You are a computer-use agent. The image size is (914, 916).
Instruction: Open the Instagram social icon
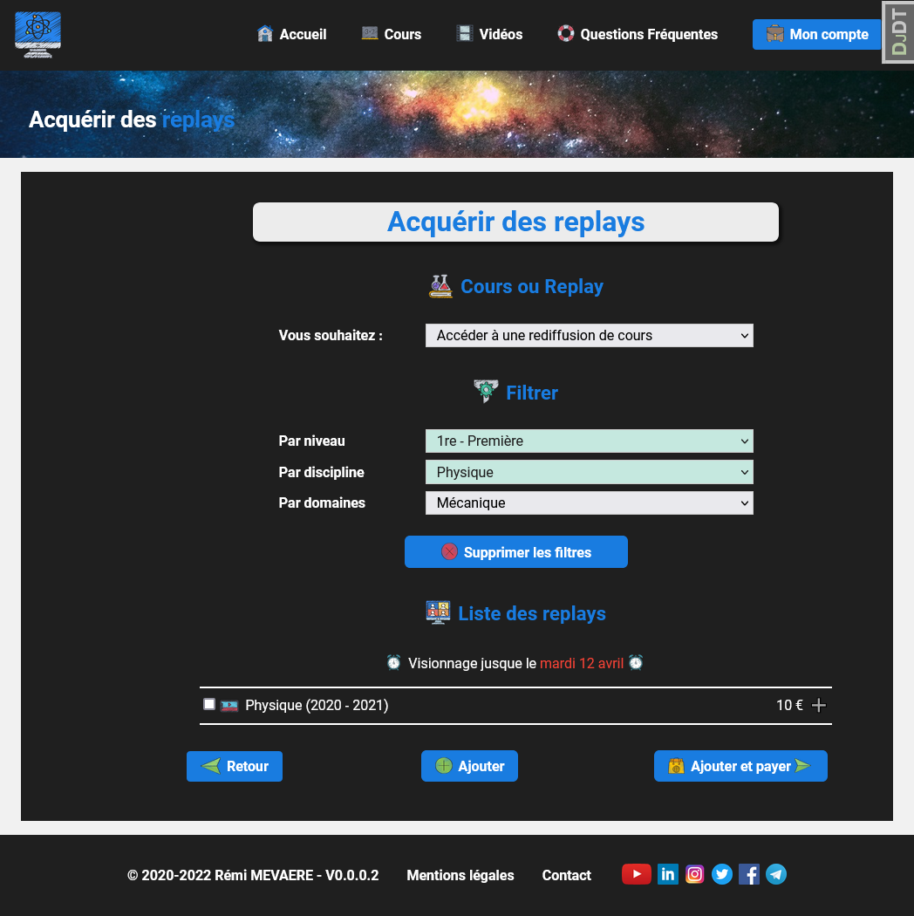(695, 874)
